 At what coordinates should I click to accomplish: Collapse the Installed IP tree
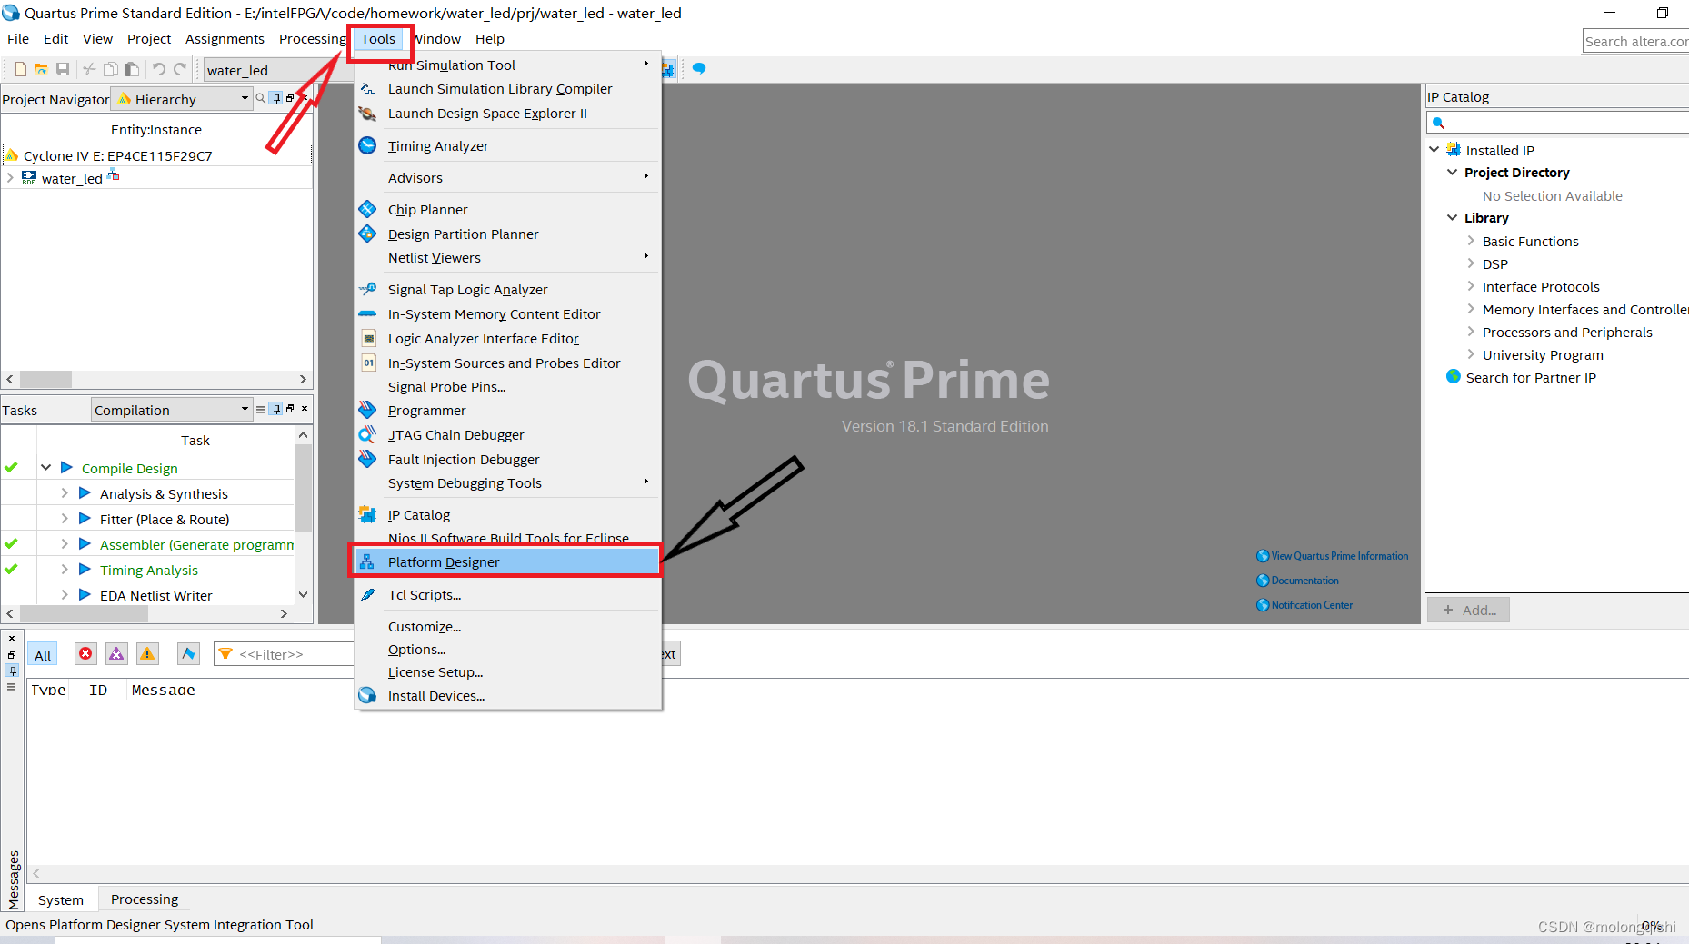(x=1434, y=150)
